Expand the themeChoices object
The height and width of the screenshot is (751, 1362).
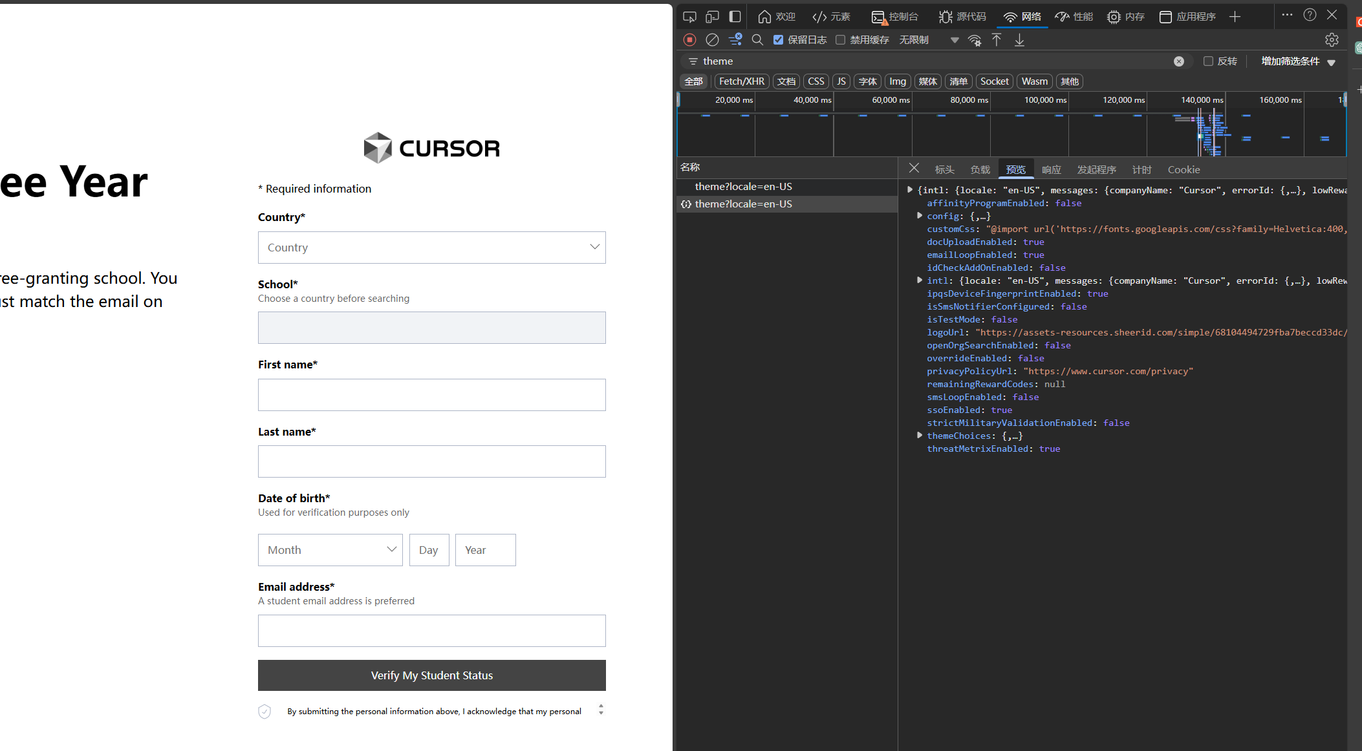click(x=920, y=436)
